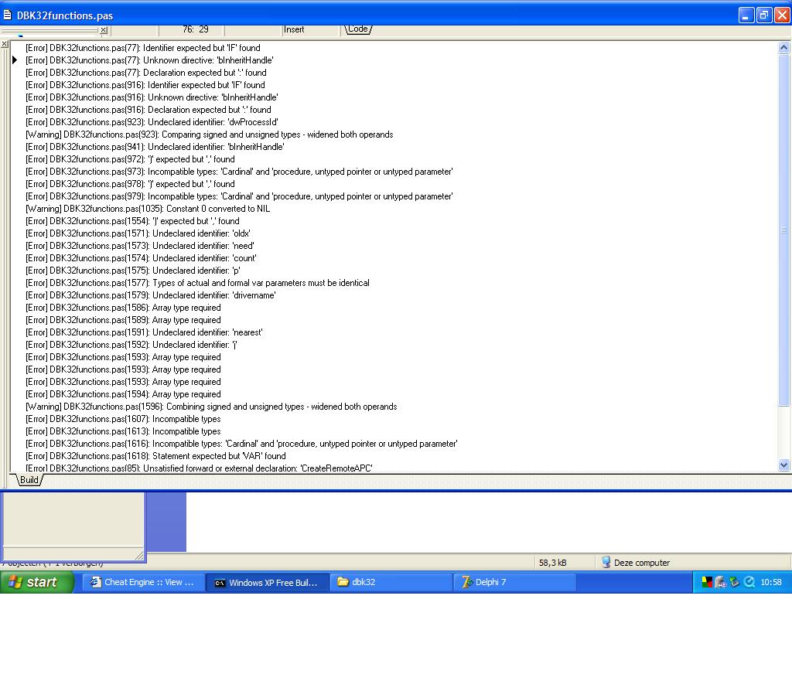
Task: Click the Deze computer status icon
Action: tap(606, 562)
